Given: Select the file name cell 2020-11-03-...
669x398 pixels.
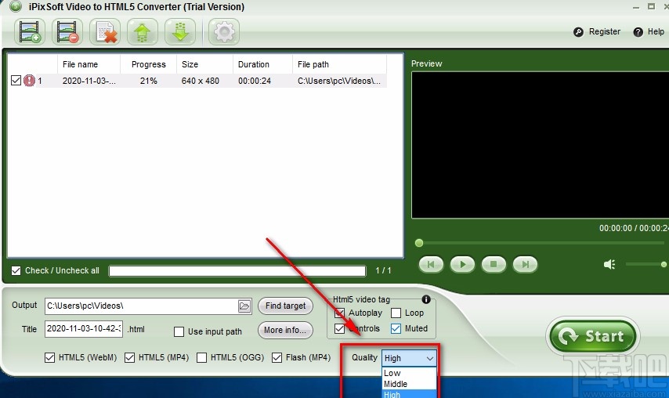Looking at the screenshot, I should click(x=89, y=81).
